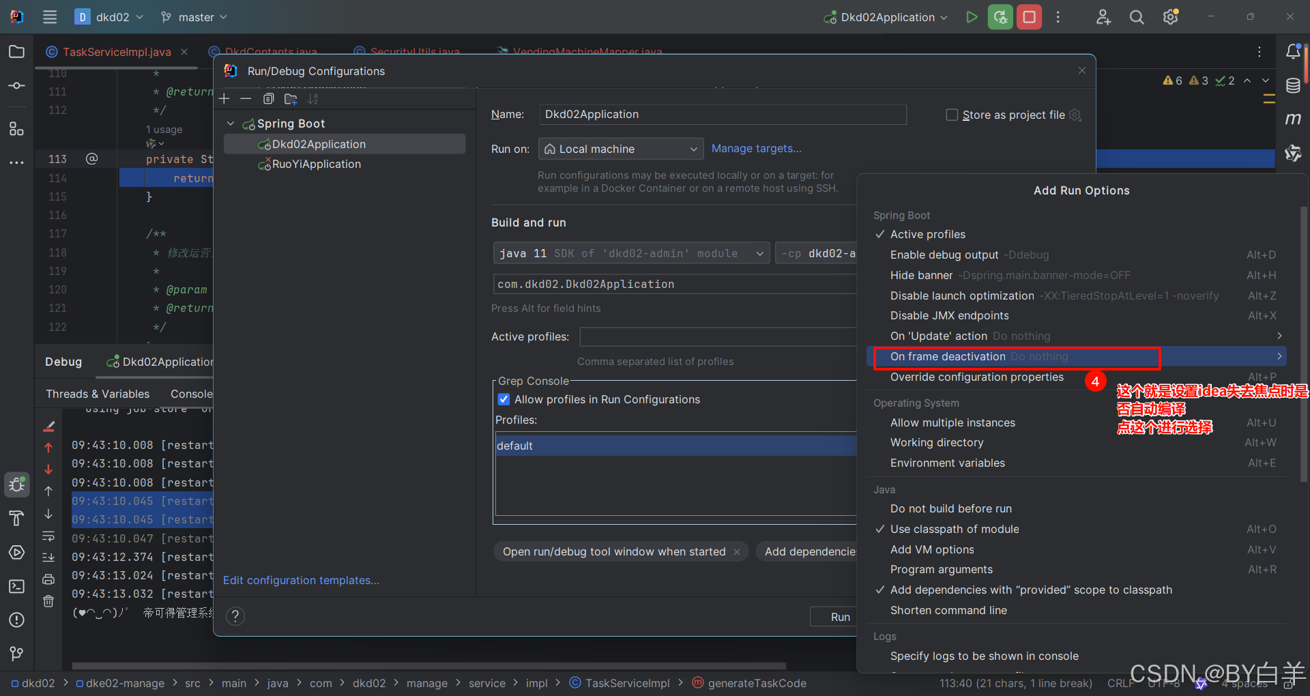Print console output icon

click(48, 579)
